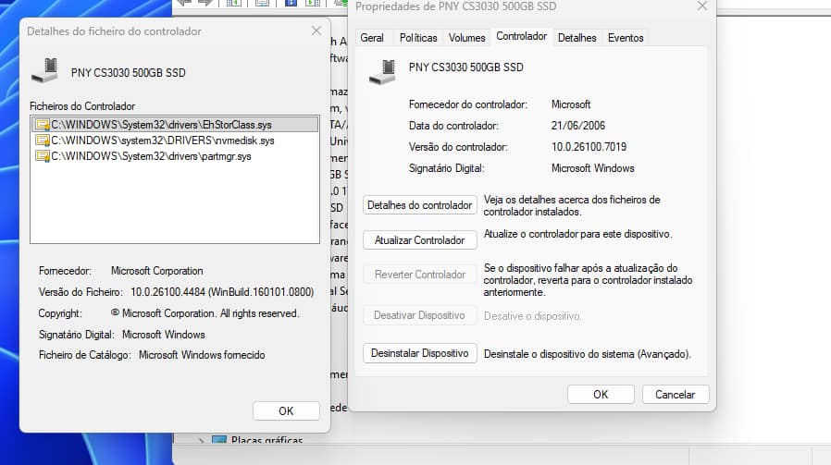
Task: Click the forward arrow toolbar icon
Action: (205, 3)
